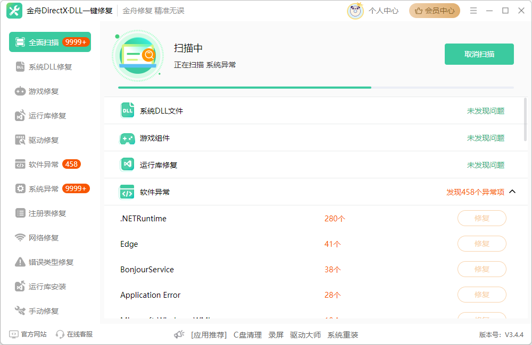Click 修复 for .NETRuntime
Screen dimensions: 532x345
click(482, 218)
